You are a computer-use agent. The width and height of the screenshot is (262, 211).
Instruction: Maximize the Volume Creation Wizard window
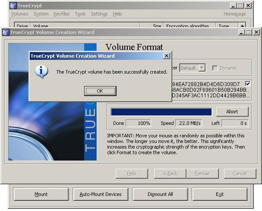click(x=248, y=32)
